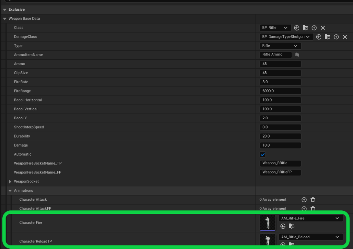Edit the Ammo value field
Image resolution: width=353 pixels, height=249 pixels.
(280, 64)
